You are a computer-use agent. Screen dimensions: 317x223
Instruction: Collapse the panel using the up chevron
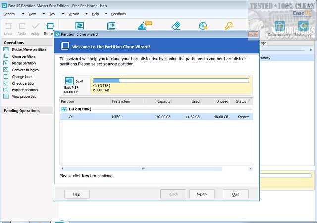(311, 50)
